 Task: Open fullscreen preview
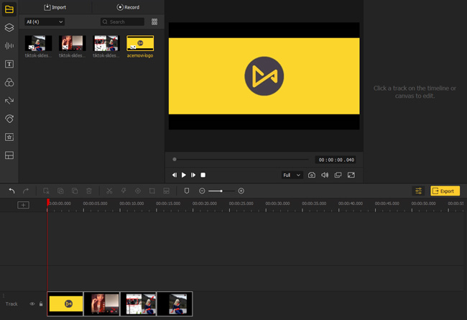tap(351, 175)
